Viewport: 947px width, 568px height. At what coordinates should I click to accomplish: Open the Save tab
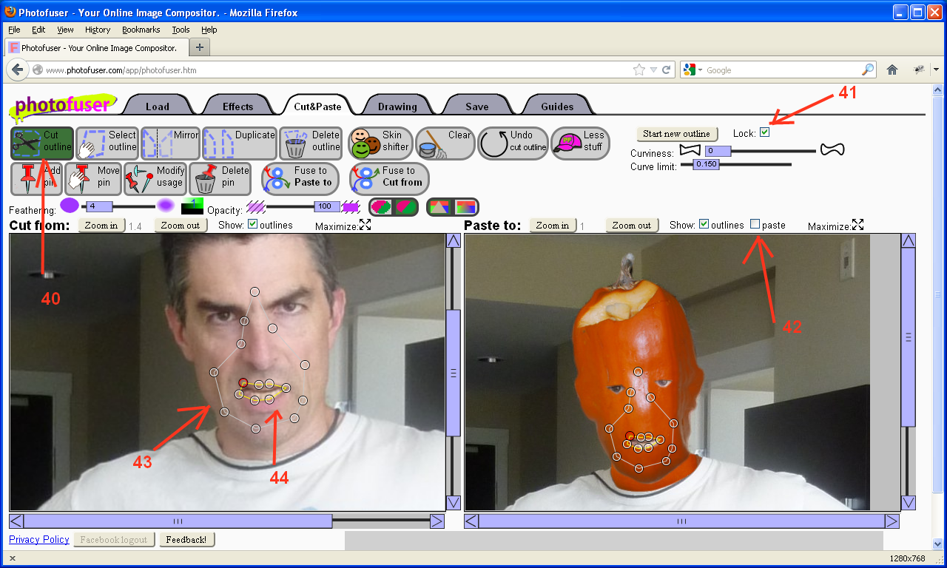(477, 106)
